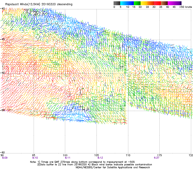Click the legend label '30'

154,7
